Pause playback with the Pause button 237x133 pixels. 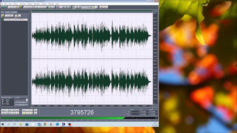[10, 110]
